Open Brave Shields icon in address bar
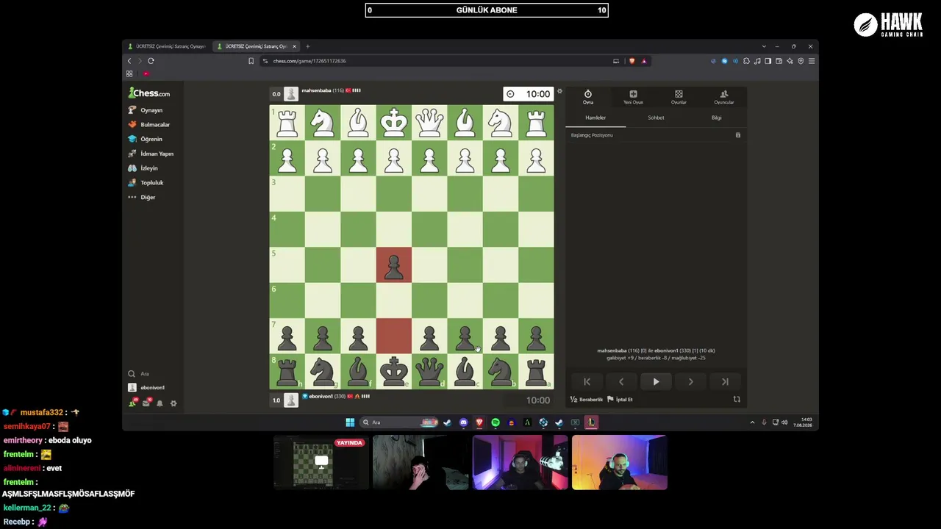The image size is (941, 529). tap(631, 61)
